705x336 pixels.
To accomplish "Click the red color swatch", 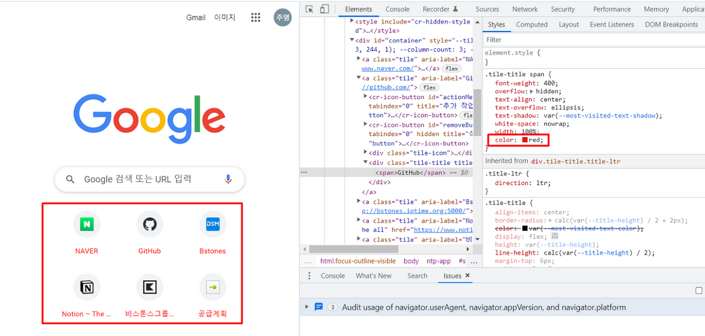I will (525, 140).
